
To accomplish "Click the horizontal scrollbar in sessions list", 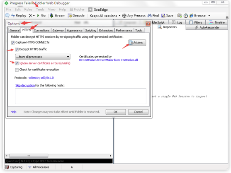I will coord(58,156).
